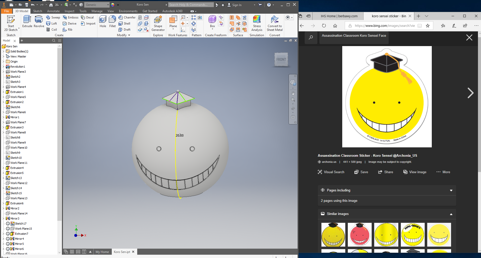Save the Koro Sensei image
Image resolution: width=481 pixels, height=258 pixels.
point(361,172)
